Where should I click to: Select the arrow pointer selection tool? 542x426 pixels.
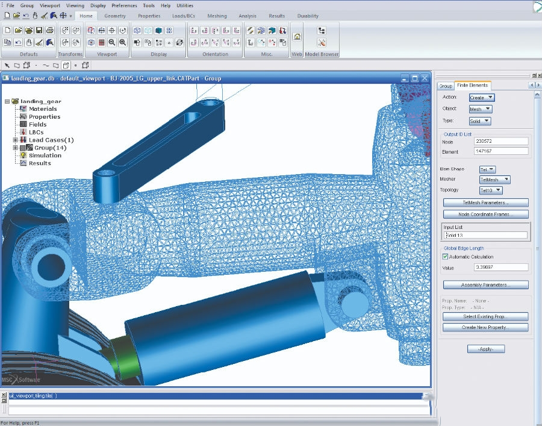7,65
